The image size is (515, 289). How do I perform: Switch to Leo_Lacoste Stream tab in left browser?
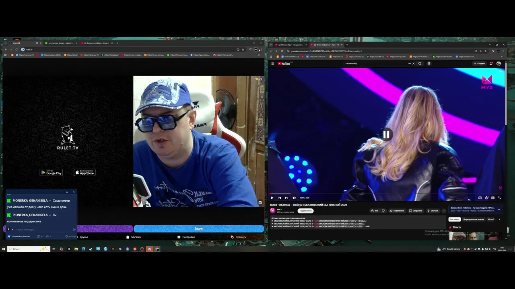pyautogui.click(x=61, y=43)
